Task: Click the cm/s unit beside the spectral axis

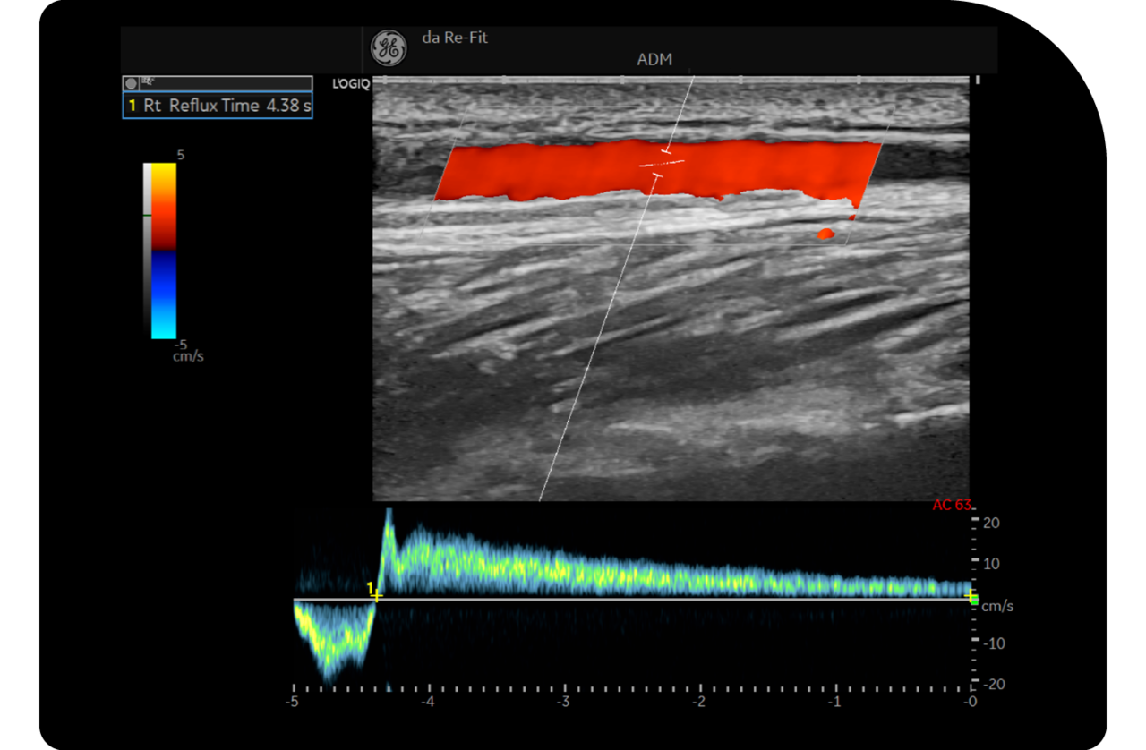Action: pyautogui.click(x=997, y=607)
